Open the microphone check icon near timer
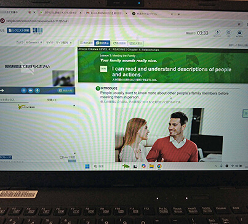Screen dimensions: 248x224 pyautogui.click(x=217, y=33)
